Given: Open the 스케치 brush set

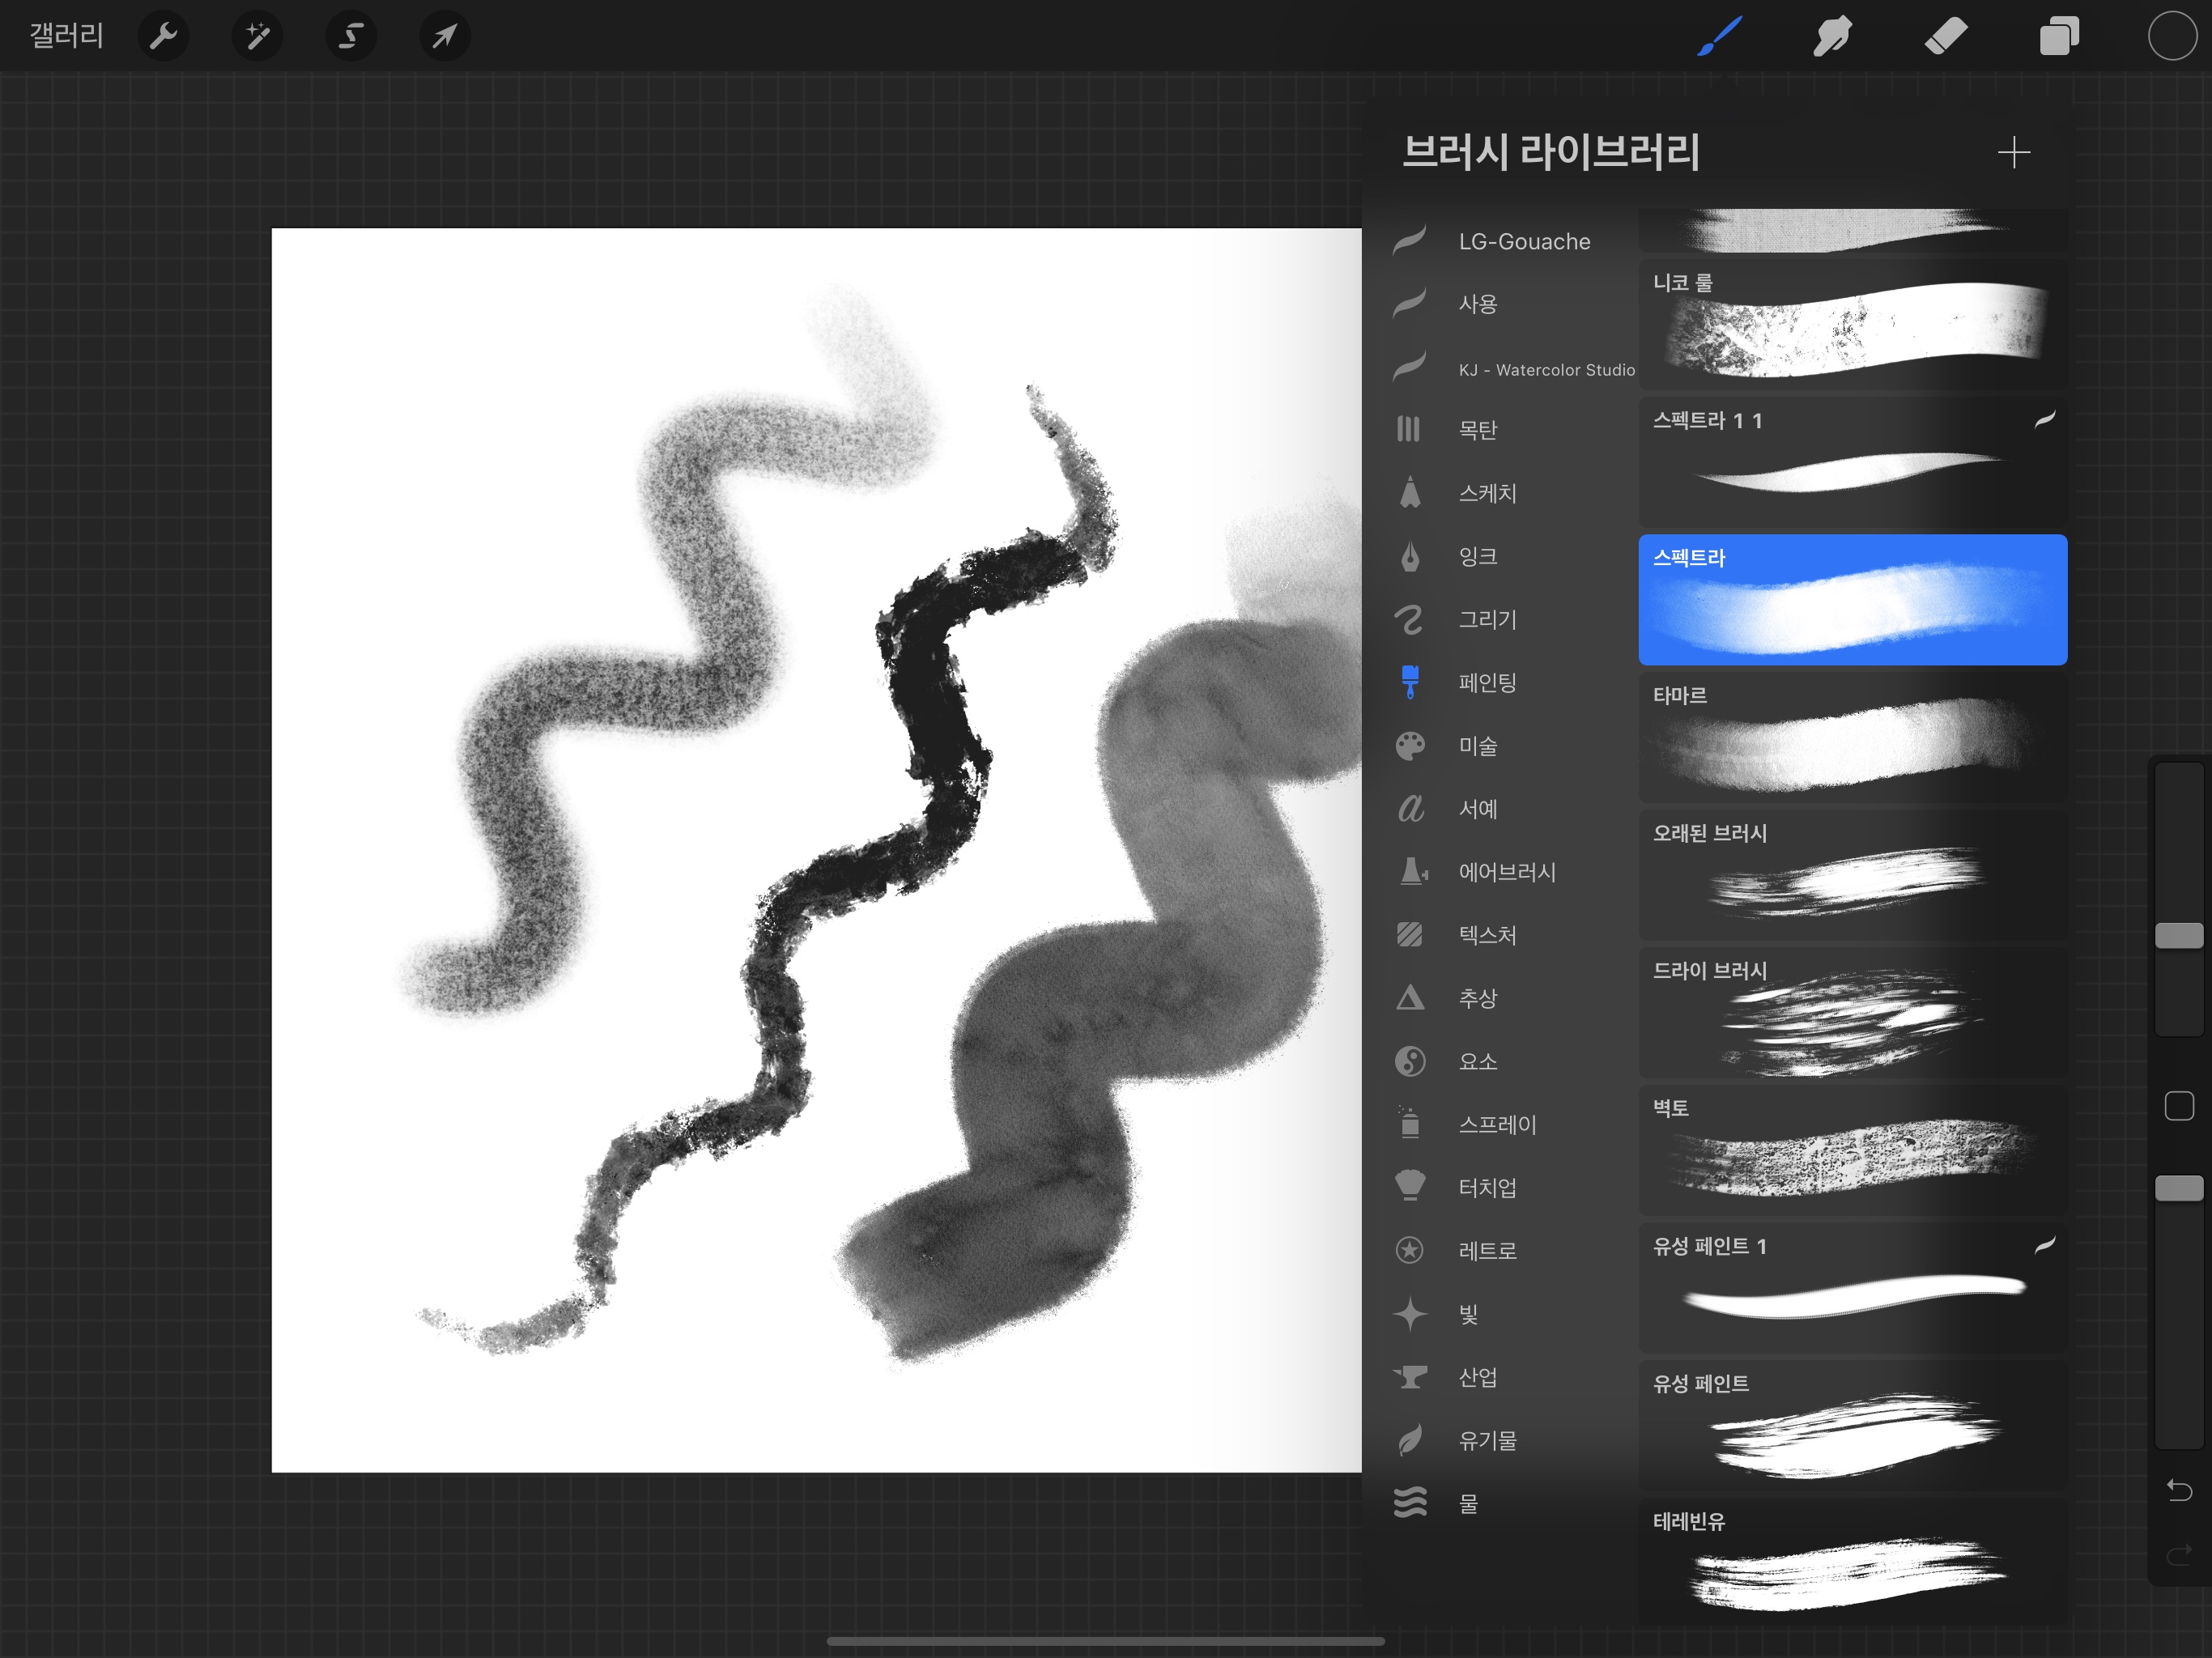Looking at the screenshot, I should (x=1500, y=493).
